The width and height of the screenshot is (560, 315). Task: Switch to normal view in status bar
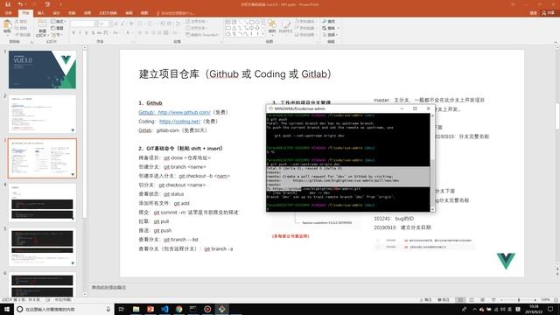[460, 300]
